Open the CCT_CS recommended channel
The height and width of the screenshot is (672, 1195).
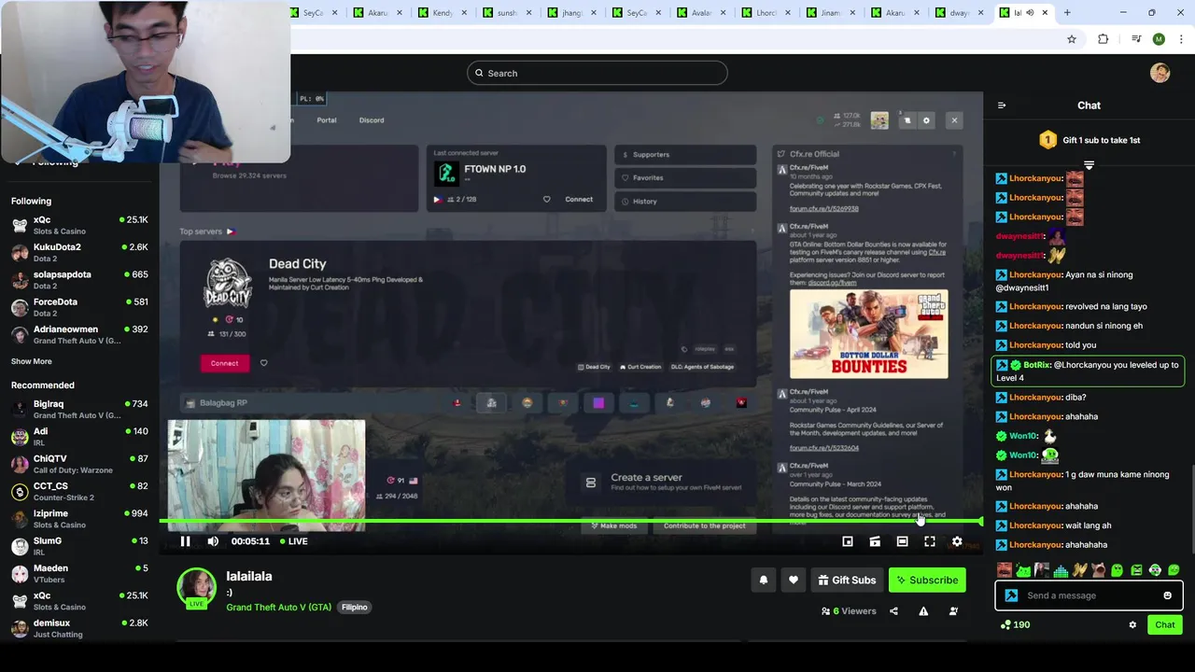point(79,491)
